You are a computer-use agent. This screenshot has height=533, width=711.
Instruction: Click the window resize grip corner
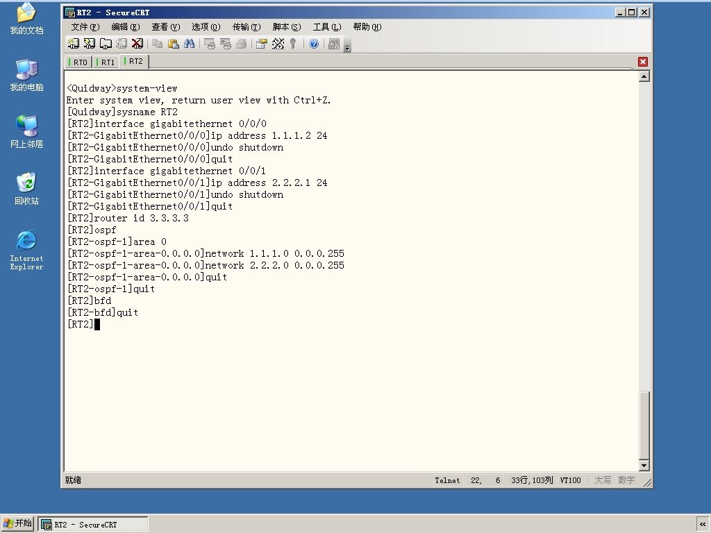(x=647, y=483)
